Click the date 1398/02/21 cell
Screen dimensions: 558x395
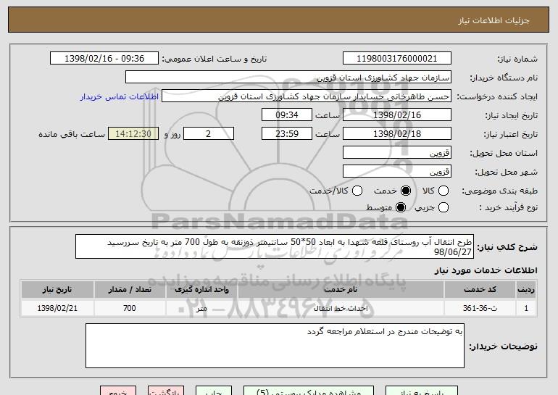[x=57, y=308]
